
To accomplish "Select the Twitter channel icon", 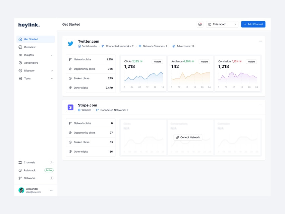I will (70, 43).
